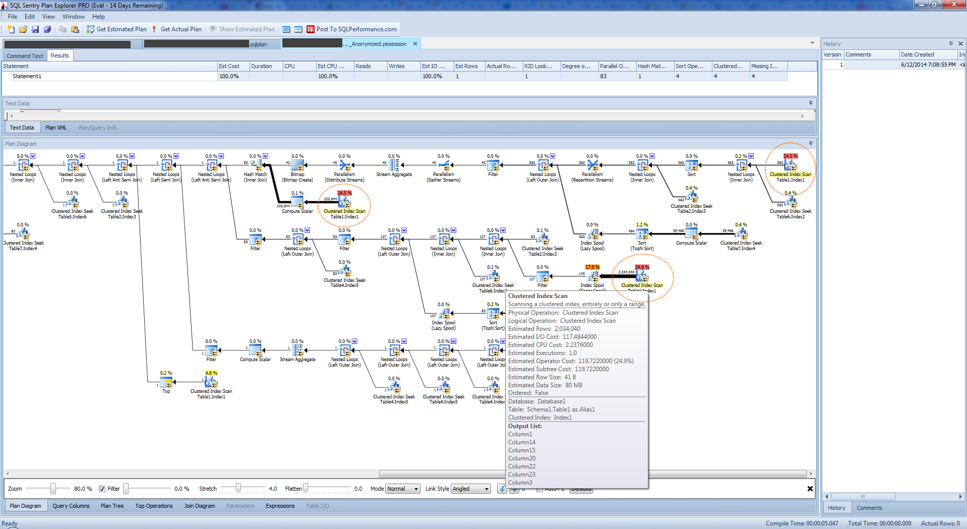
Task: Pin the Text Data panel
Action: tap(811, 103)
